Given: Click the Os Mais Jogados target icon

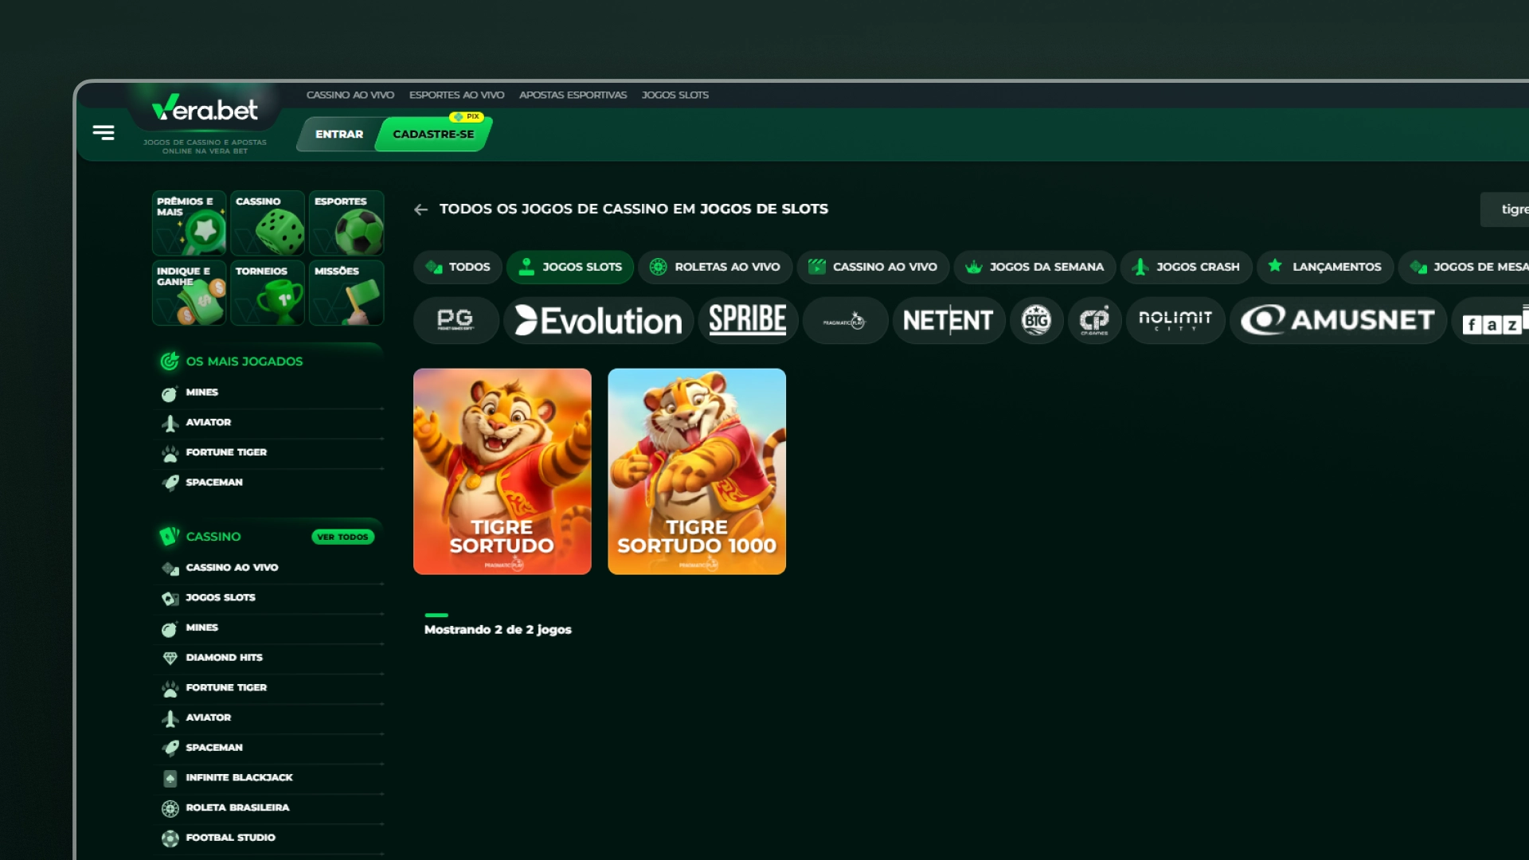Looking at the screenshot, I should click(170, 362).
